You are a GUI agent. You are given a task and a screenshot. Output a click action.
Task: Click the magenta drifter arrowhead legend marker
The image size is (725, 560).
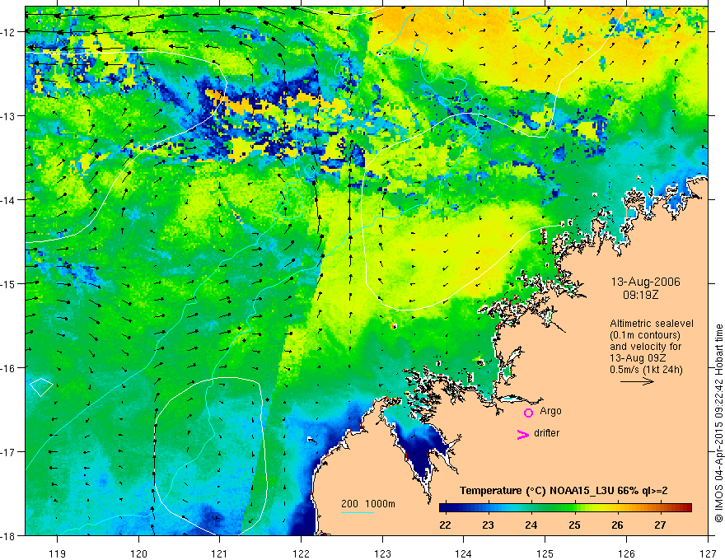click(x=522, y=434)
